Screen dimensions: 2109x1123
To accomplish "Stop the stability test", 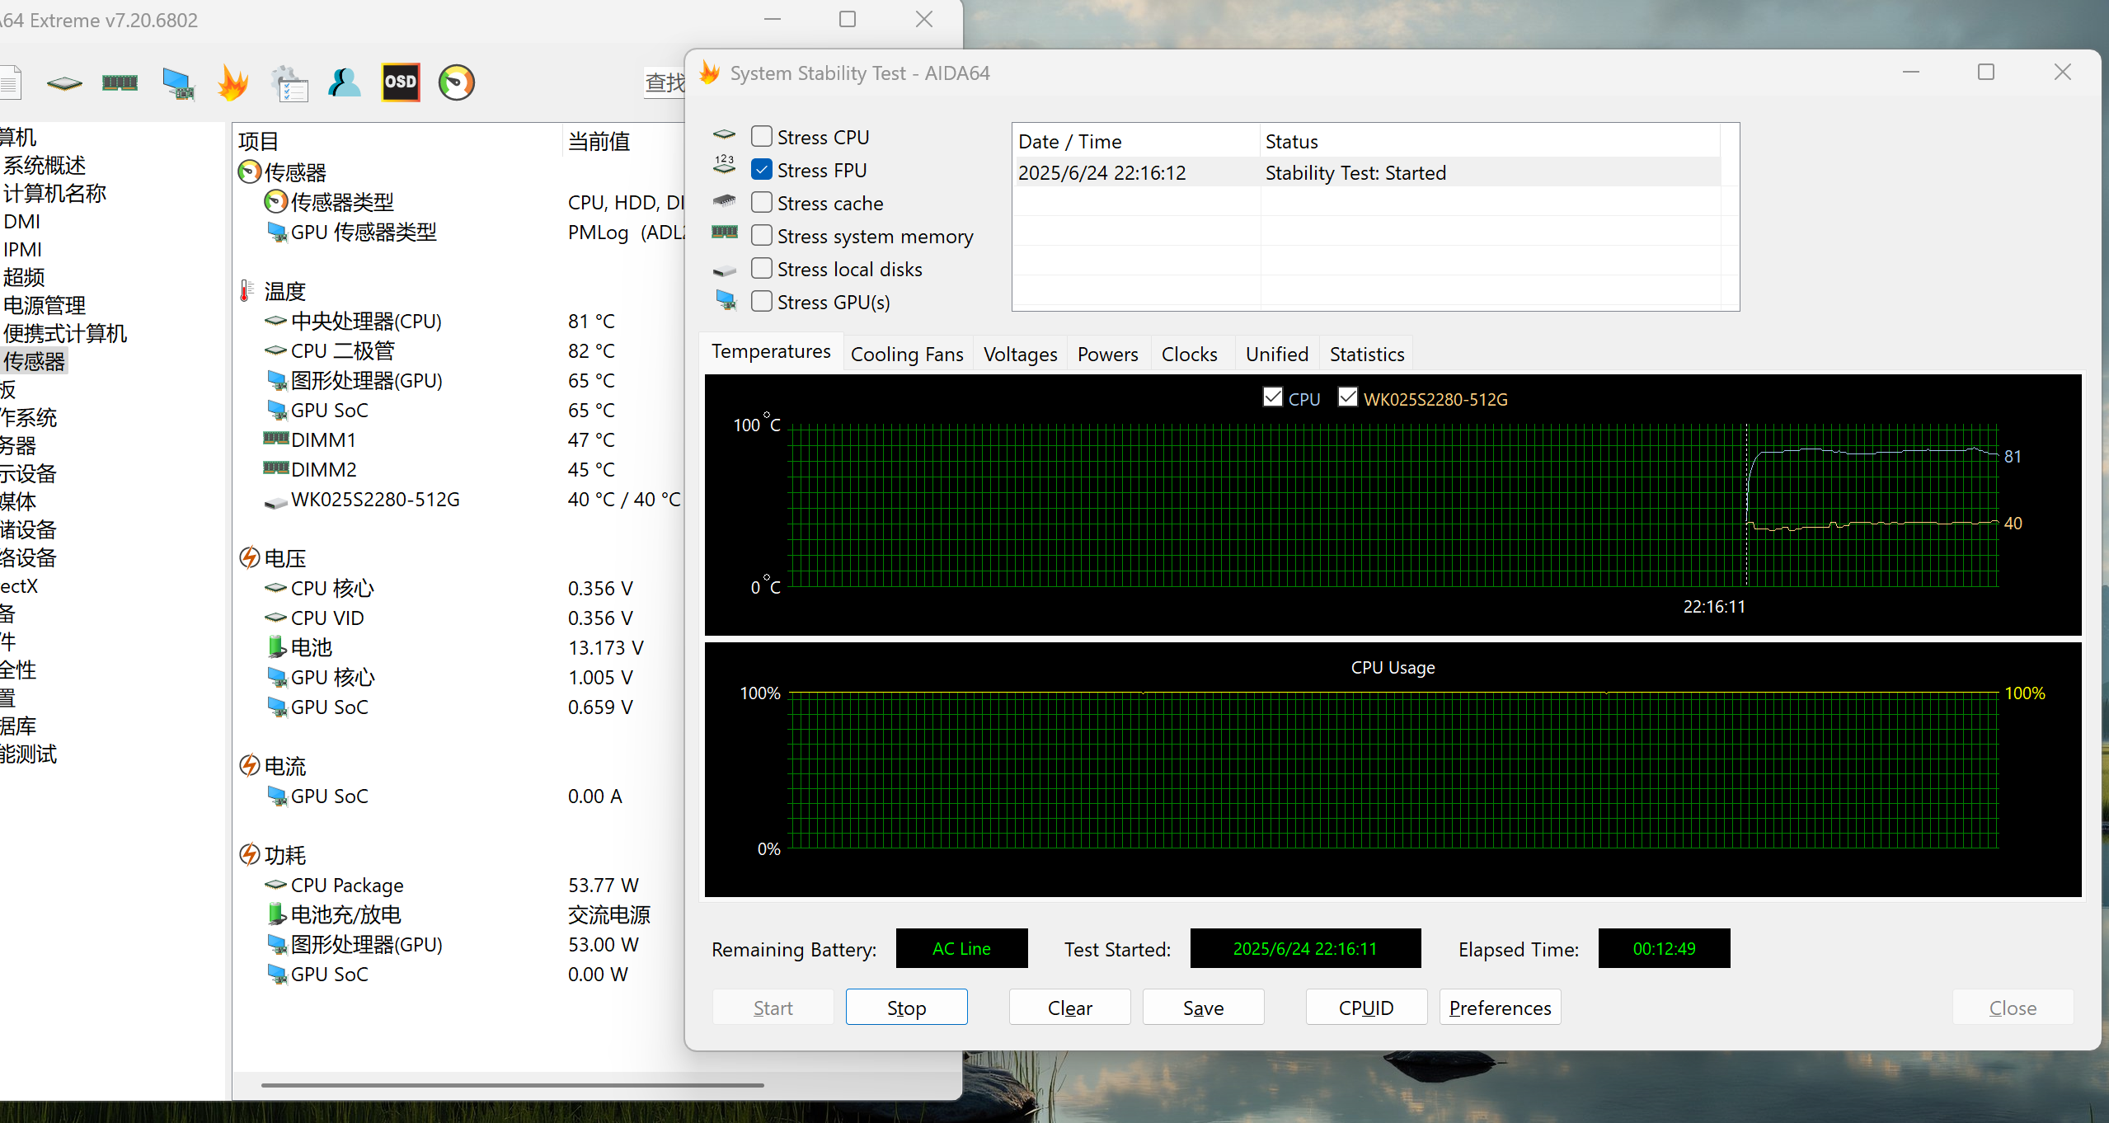I will tap(906, 1008).
